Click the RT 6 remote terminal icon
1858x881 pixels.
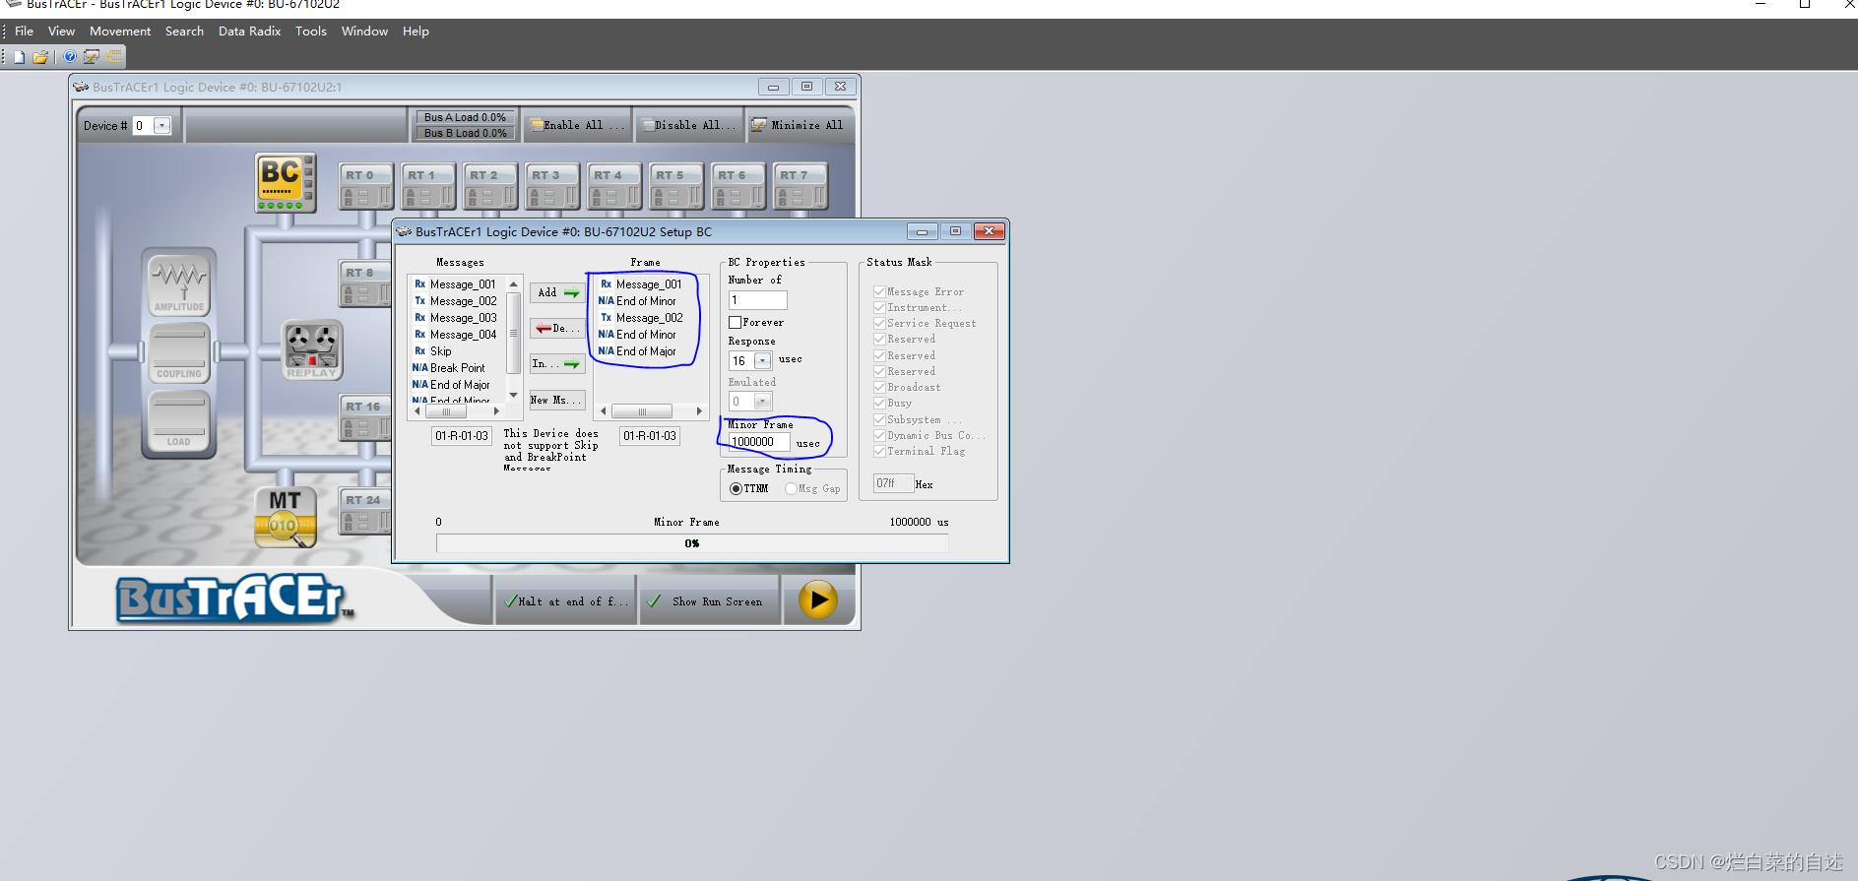point(738,186)
